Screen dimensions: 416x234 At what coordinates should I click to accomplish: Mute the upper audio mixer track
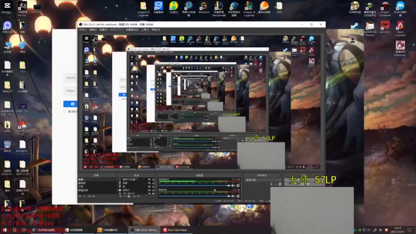click(x=233, y=186)
